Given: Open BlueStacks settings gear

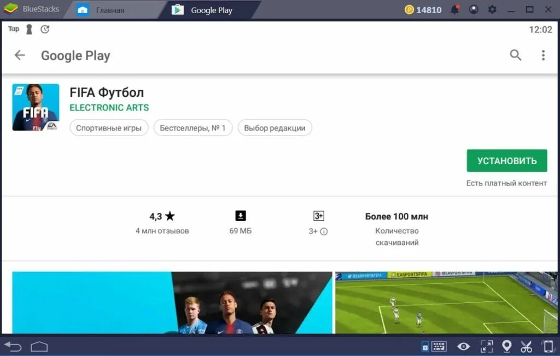Looking at the screenshot, I should pyautogui.click(x=492, y=9).
